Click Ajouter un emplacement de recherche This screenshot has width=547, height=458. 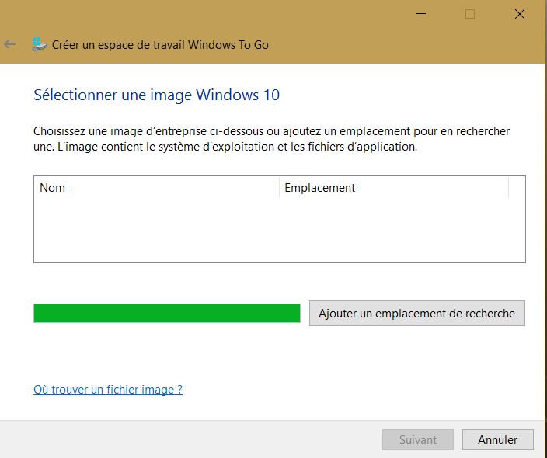click(x=417, y=314)
